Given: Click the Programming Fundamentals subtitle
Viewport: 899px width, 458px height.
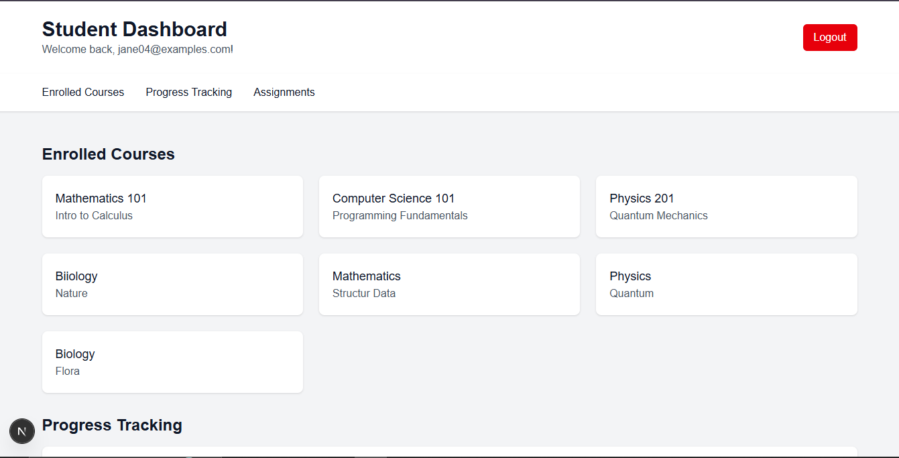Looking at the screenshot, I should (400, 216).
